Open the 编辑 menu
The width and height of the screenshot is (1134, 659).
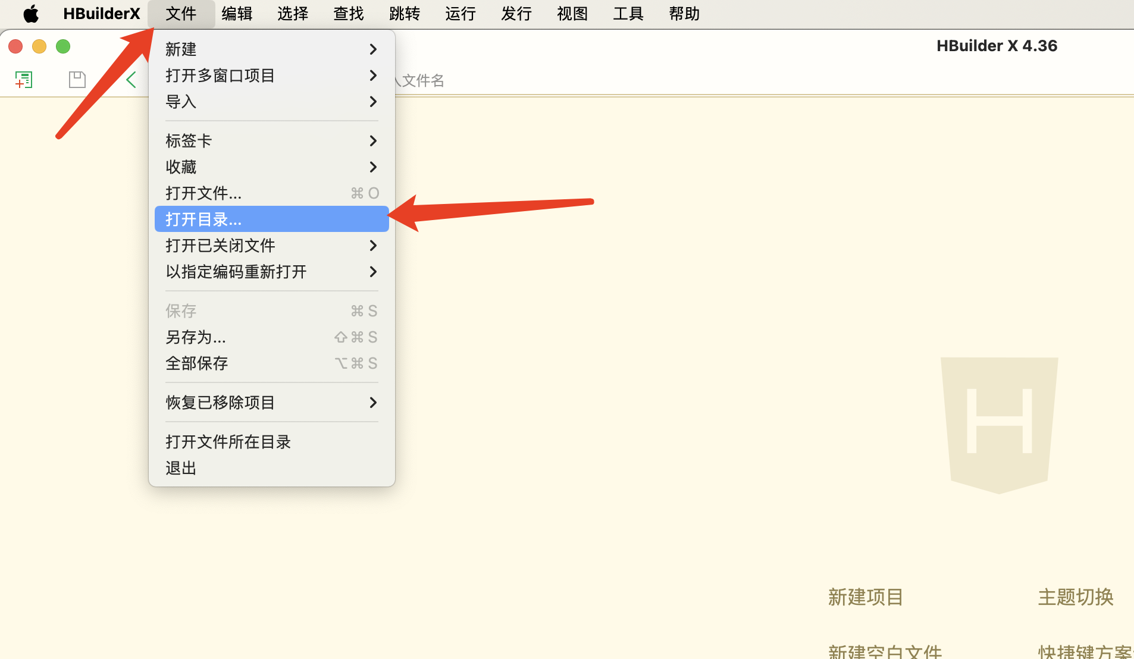pyautogui.click(x=237, y=14)
